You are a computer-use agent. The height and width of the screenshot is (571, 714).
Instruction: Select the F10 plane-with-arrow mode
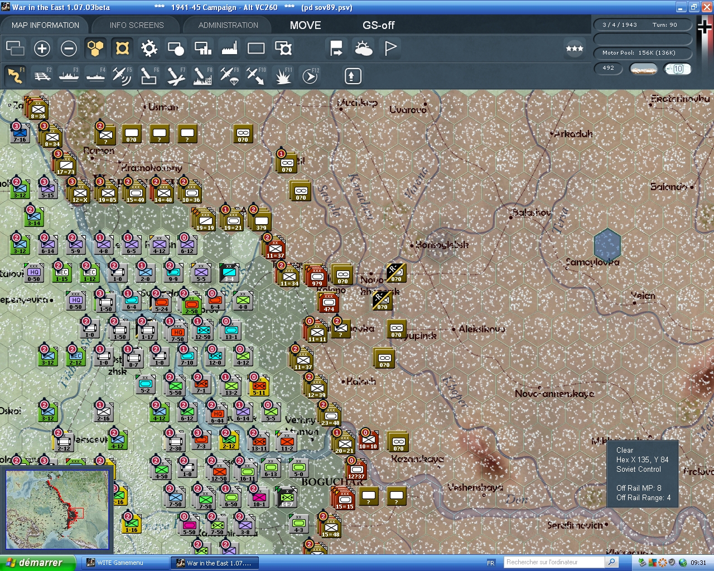pos(256,75)
